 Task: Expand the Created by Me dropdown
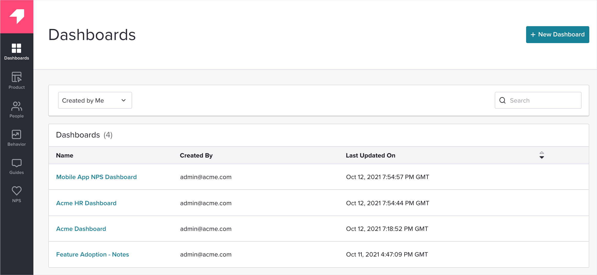point(95,100)
